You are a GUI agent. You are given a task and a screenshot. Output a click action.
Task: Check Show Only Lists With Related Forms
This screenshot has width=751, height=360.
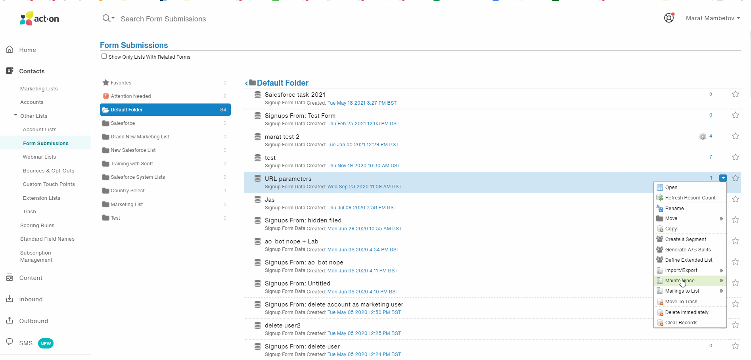coord(104,56)
